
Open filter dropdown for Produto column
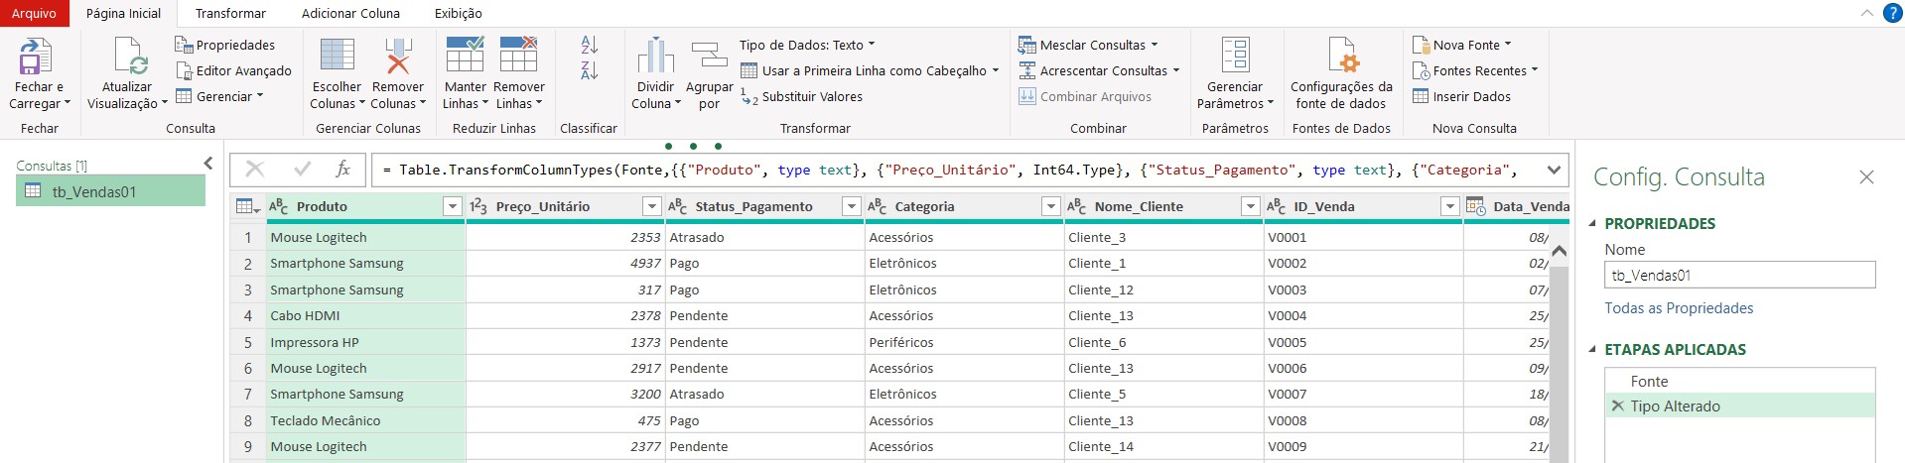coord(453,206)
